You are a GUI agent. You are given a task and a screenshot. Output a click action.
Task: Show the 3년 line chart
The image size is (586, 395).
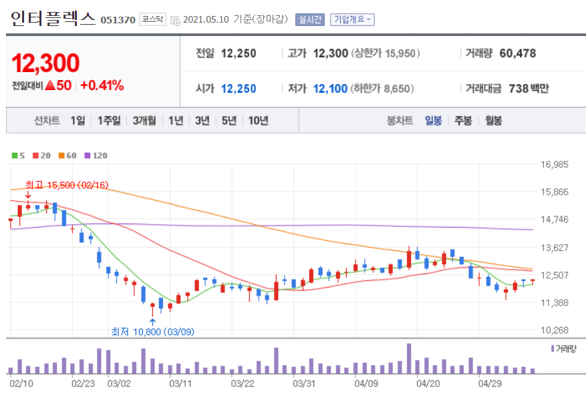(x=202, y=121)
